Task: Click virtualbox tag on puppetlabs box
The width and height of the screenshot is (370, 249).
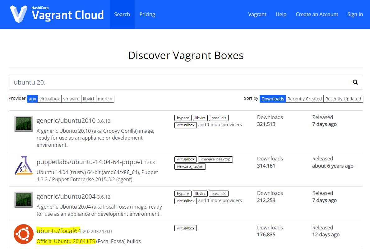Action: (x=186, y=159)
